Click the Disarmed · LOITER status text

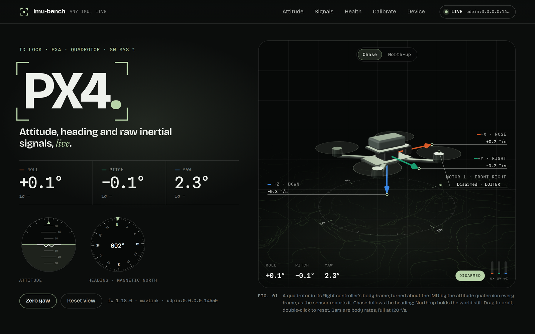pos(478,184)
